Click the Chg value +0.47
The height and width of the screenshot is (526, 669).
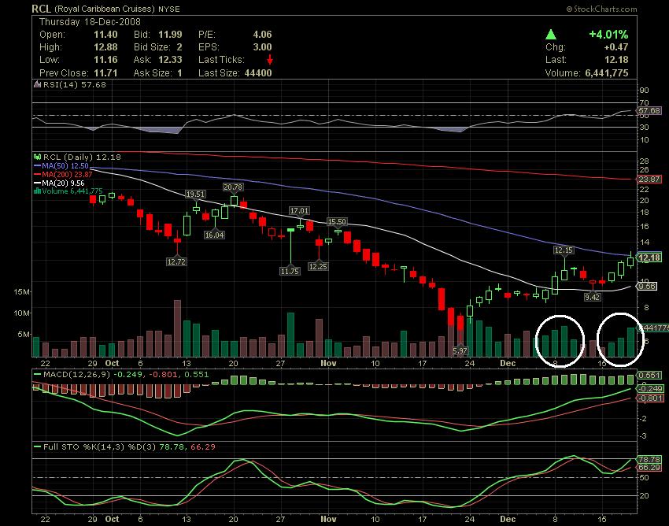[615, 47]
